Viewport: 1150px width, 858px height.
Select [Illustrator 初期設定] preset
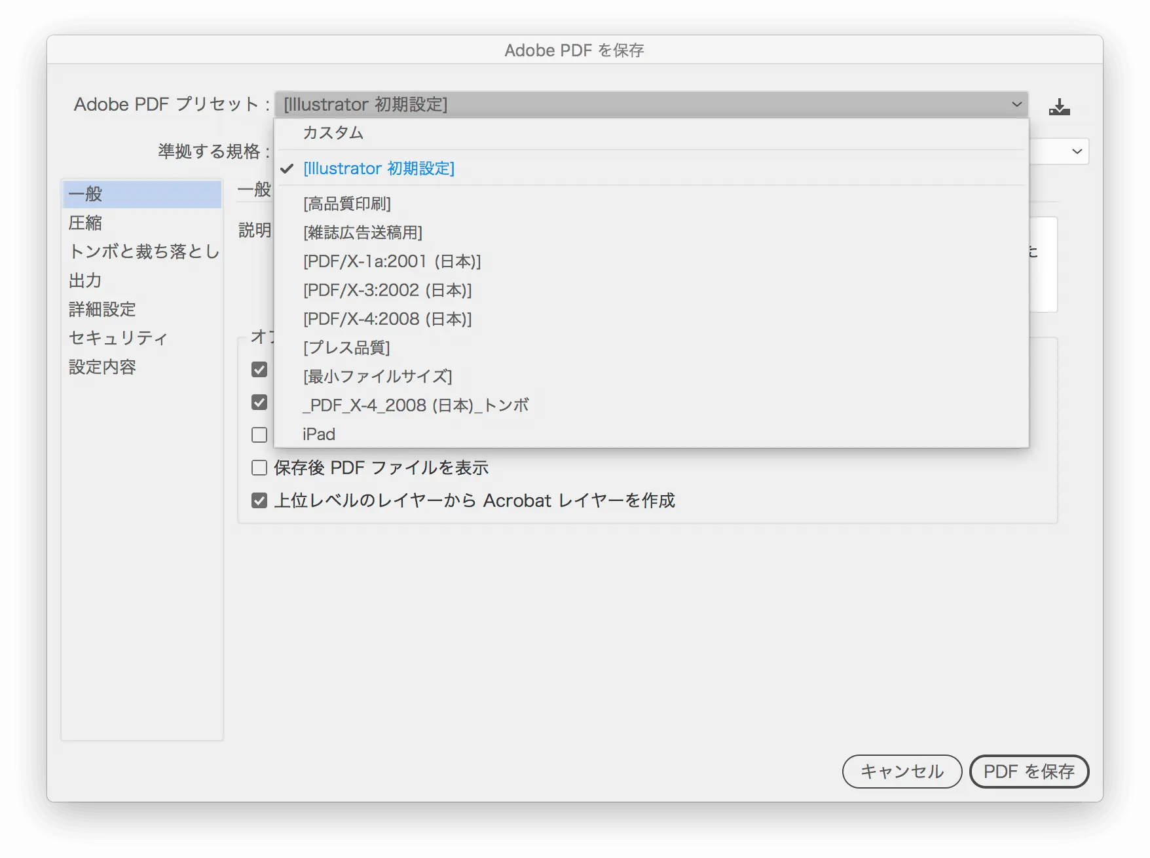[x=652, y=168]
